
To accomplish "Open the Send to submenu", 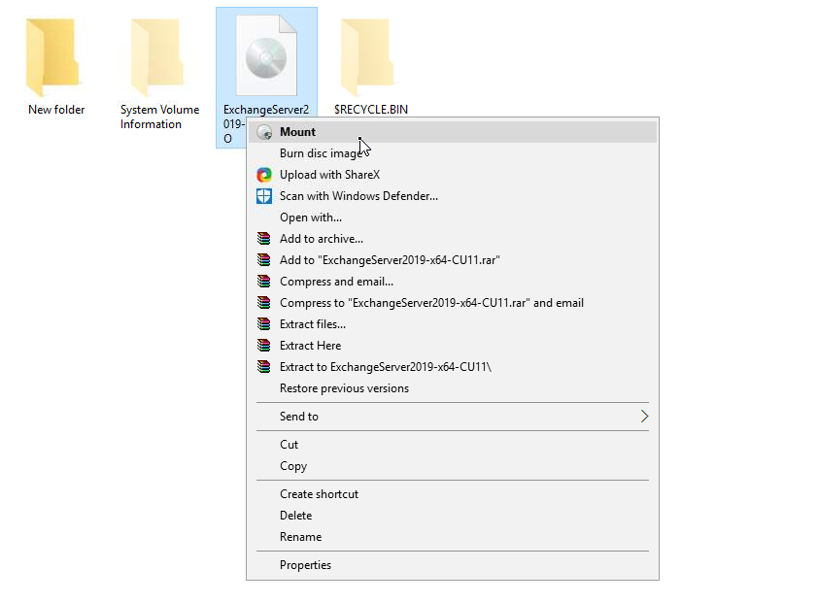I will pos(453,417).
